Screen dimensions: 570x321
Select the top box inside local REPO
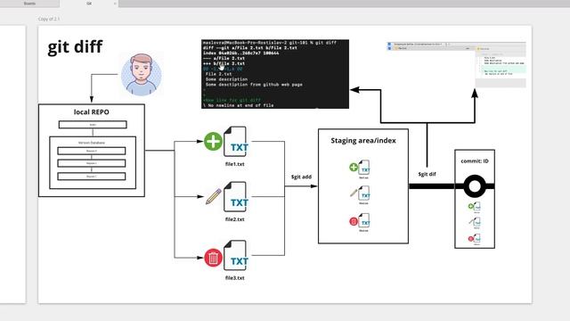tap(93, 125)
